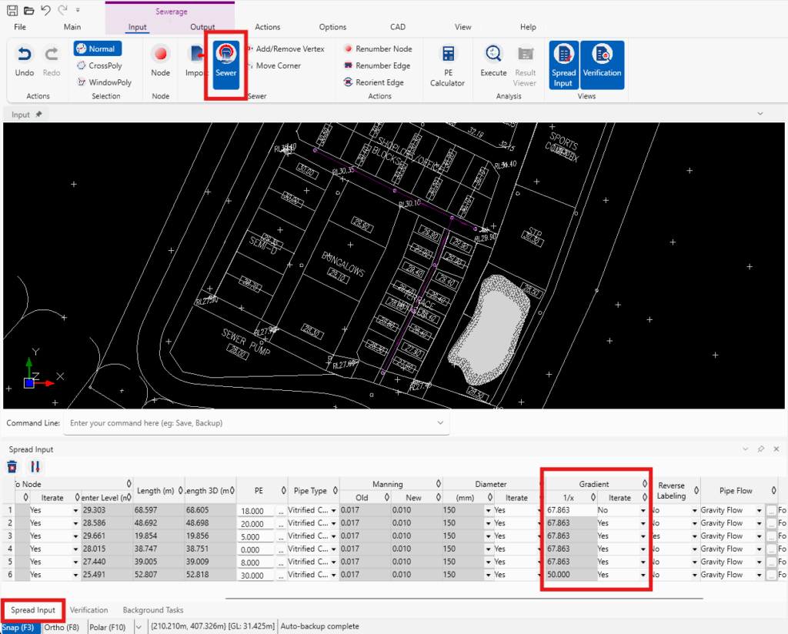This screenshot has height=634, width=788.
Task: Open the Result Viewer
Action: point(525,65)
